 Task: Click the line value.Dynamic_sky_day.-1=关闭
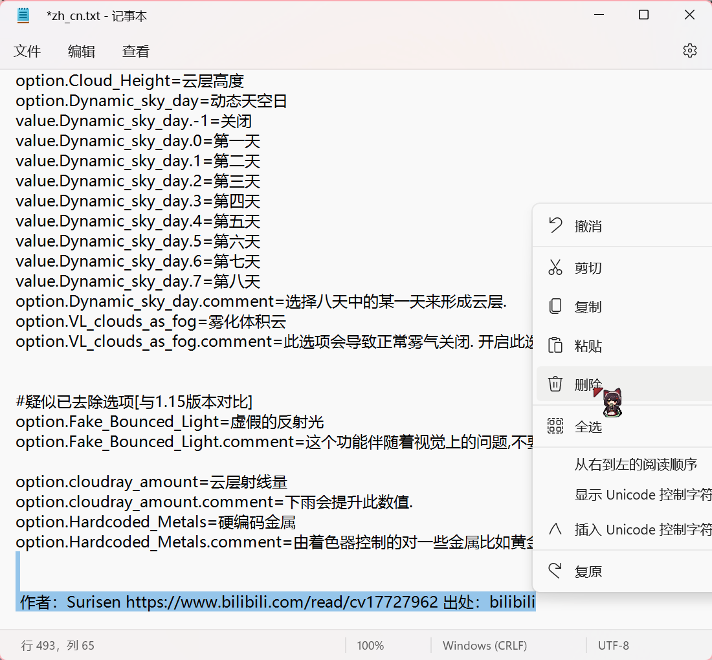click(x=133, y=121)
